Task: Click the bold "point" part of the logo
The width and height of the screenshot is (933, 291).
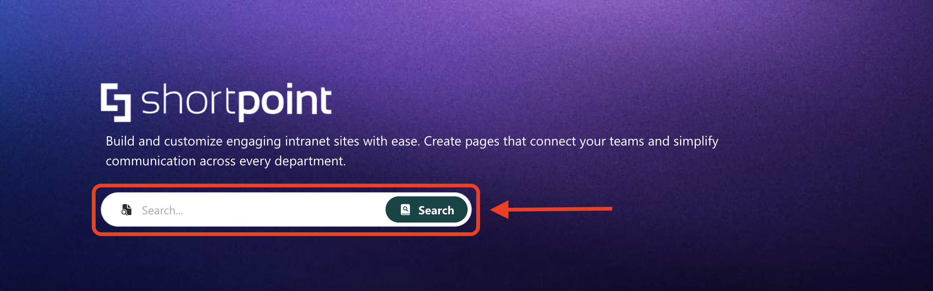Action: coord(285,102)
